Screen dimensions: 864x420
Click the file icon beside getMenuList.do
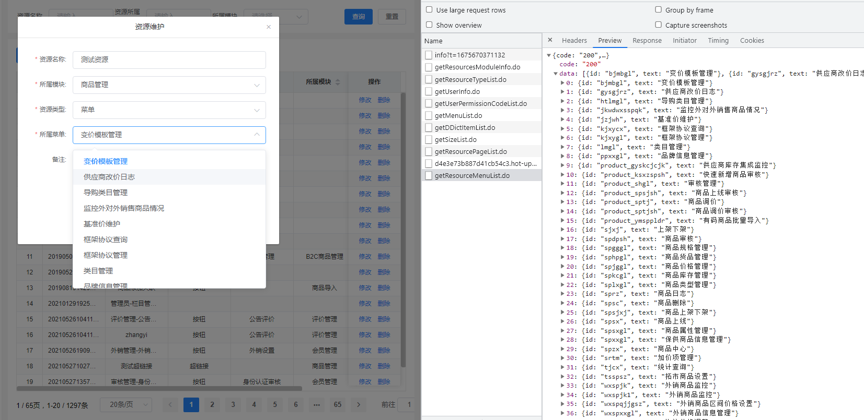(x=429, y=115)
